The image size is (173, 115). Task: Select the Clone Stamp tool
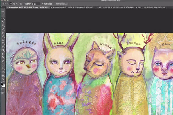tap(3, 40)
